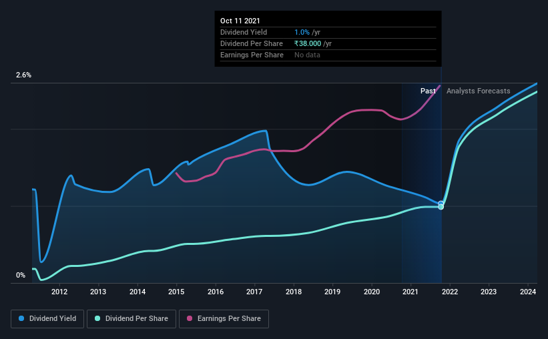Toggle the Earnings Per Share legend button
This screenshot has width=548, height=339.
[x=224, y=319]
